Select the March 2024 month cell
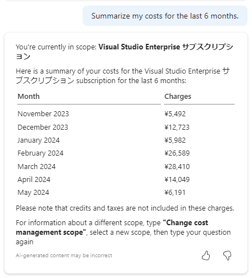Viewport: 252px width, 278px height. pyautogui.click(x=37, y=167)
